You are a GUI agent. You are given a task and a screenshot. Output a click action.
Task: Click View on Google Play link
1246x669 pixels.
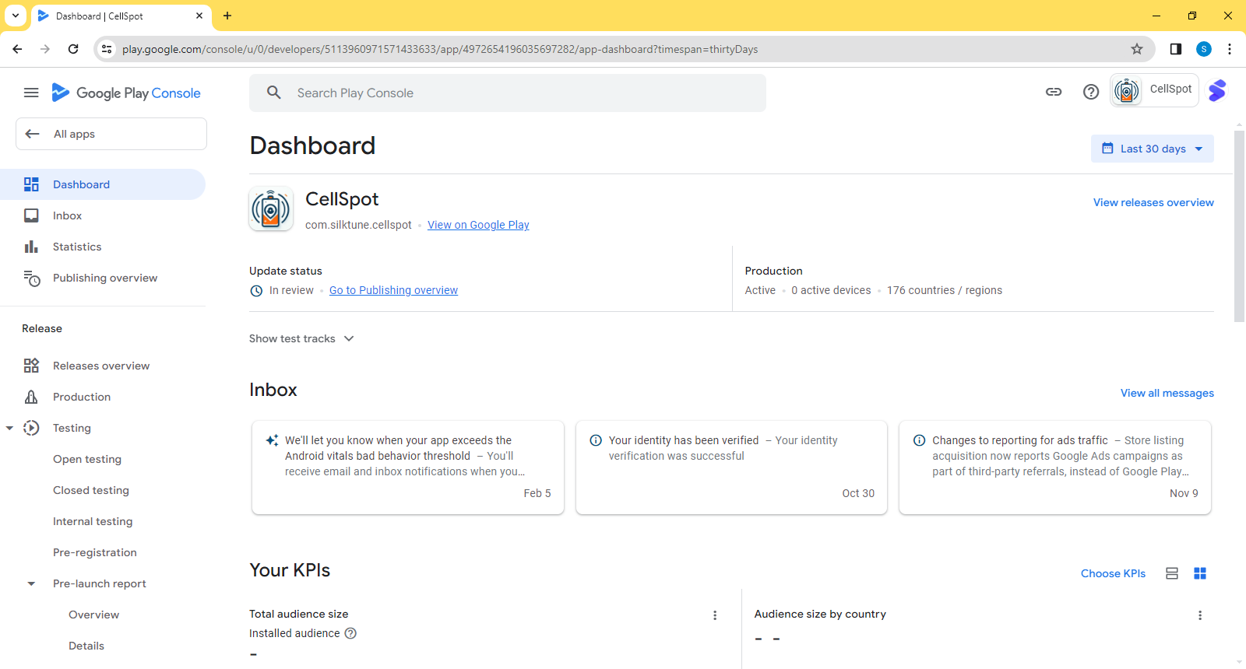tap(478, 225)
